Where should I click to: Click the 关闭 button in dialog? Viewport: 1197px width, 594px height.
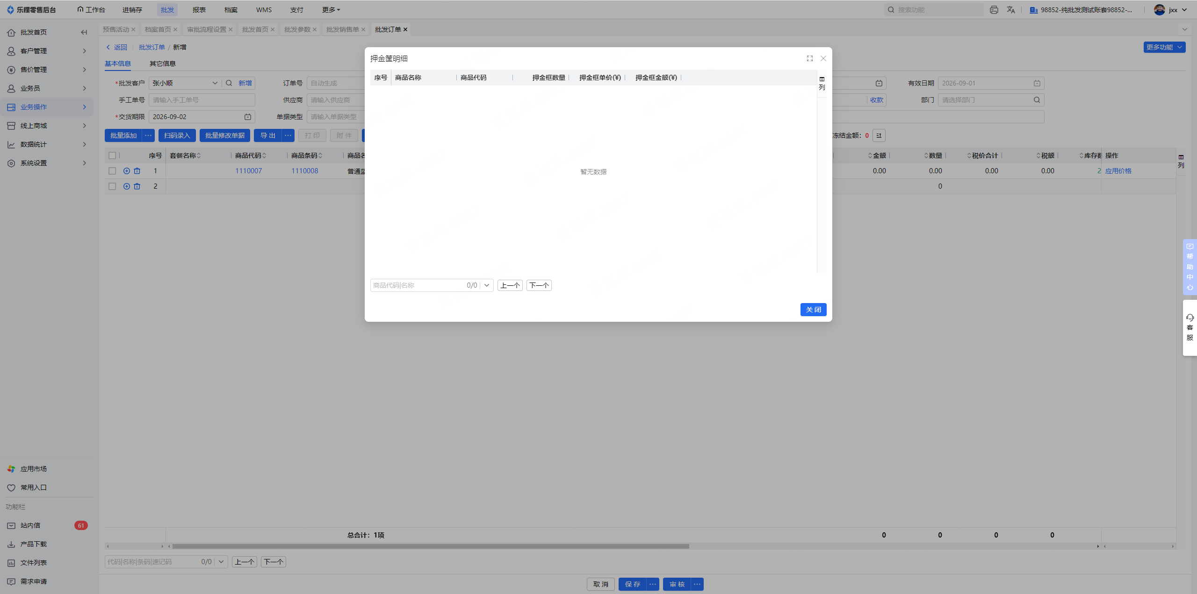tap(813, 310)
